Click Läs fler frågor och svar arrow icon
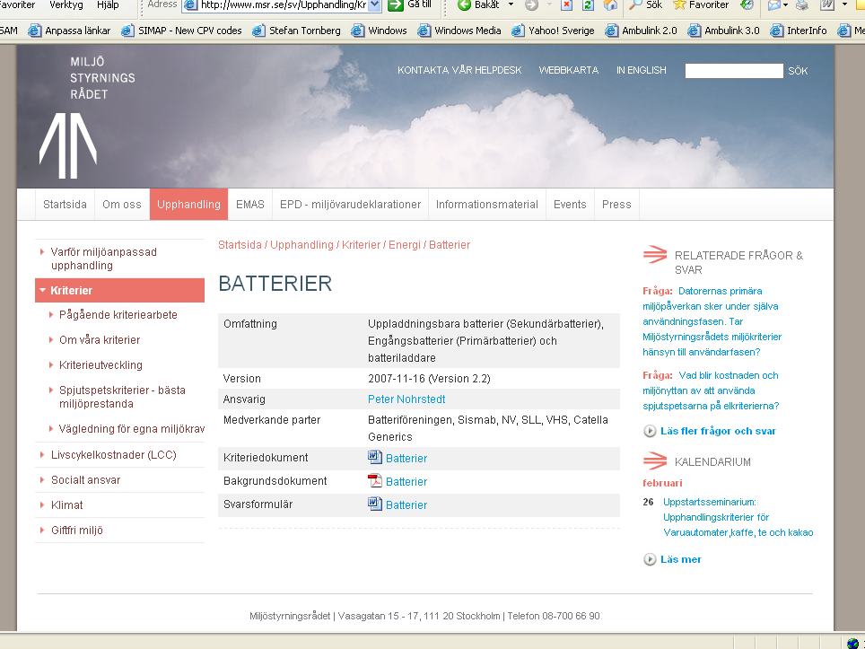Image resolution: width=865 pixels, height=649 pixels. coord(650,431)
